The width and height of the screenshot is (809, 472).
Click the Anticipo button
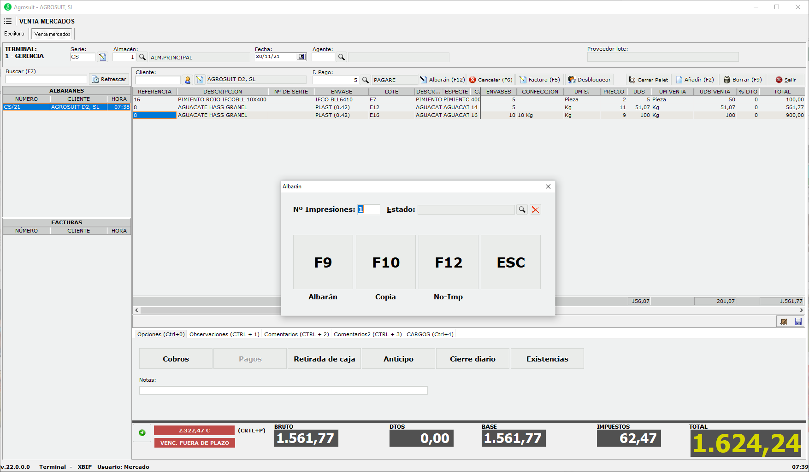click(399, 359)
